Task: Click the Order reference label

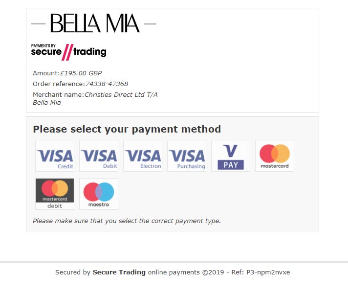Action: point(59,84)
